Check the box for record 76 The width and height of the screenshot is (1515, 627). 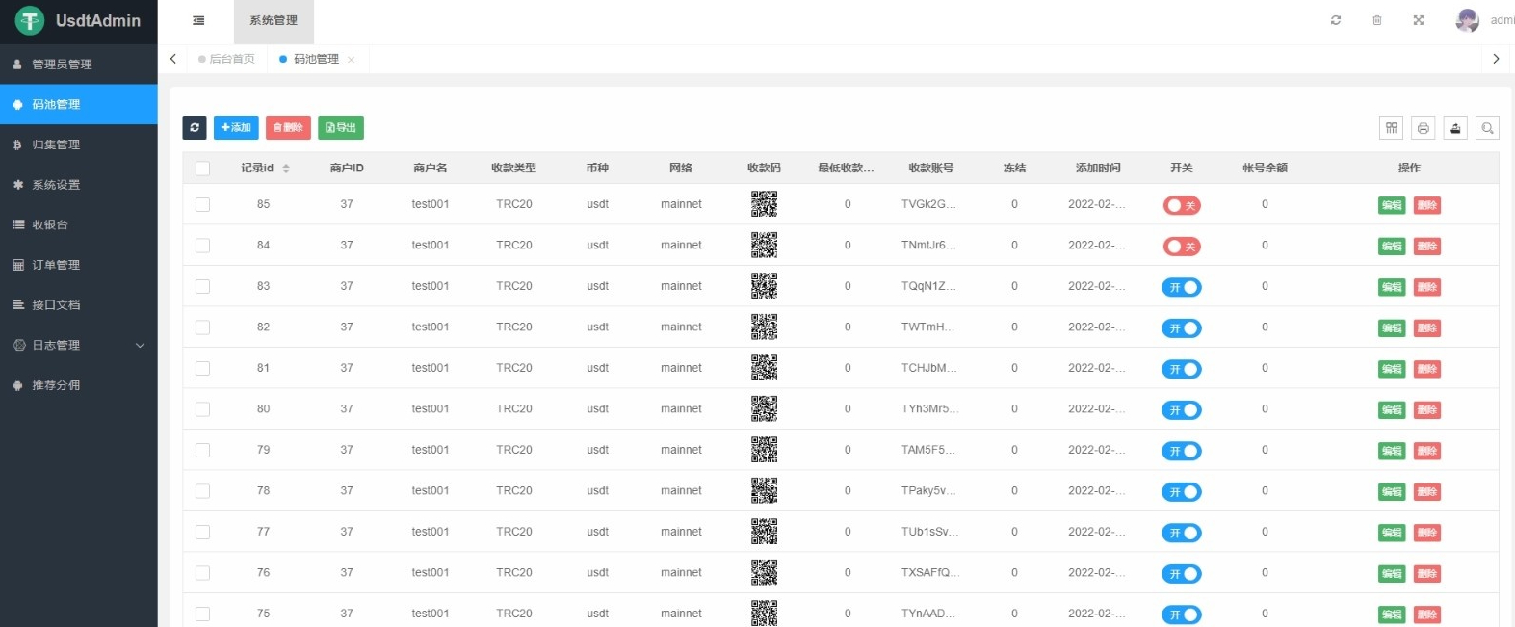tap(202, 573)
